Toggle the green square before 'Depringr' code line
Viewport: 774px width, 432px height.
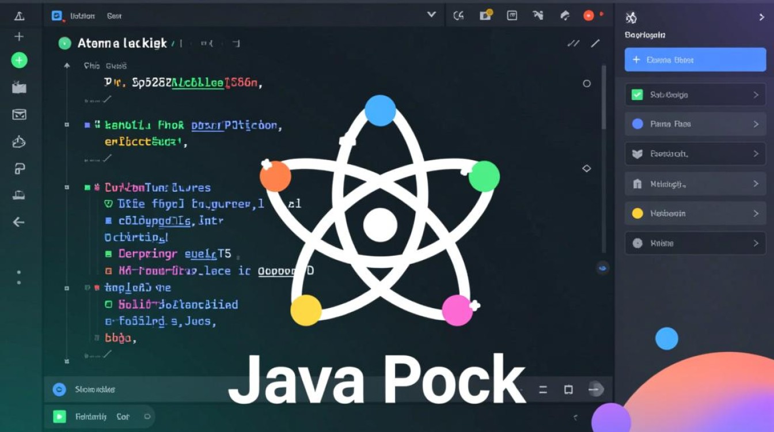[108, 253]
